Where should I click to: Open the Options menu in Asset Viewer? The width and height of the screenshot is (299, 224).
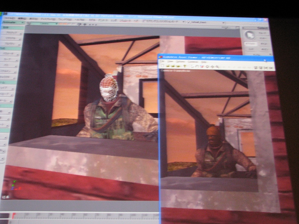tap(180, 62)
